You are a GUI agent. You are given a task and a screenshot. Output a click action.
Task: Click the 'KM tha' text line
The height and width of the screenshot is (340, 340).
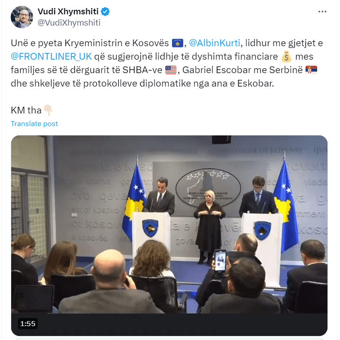[x=26, y=110]
